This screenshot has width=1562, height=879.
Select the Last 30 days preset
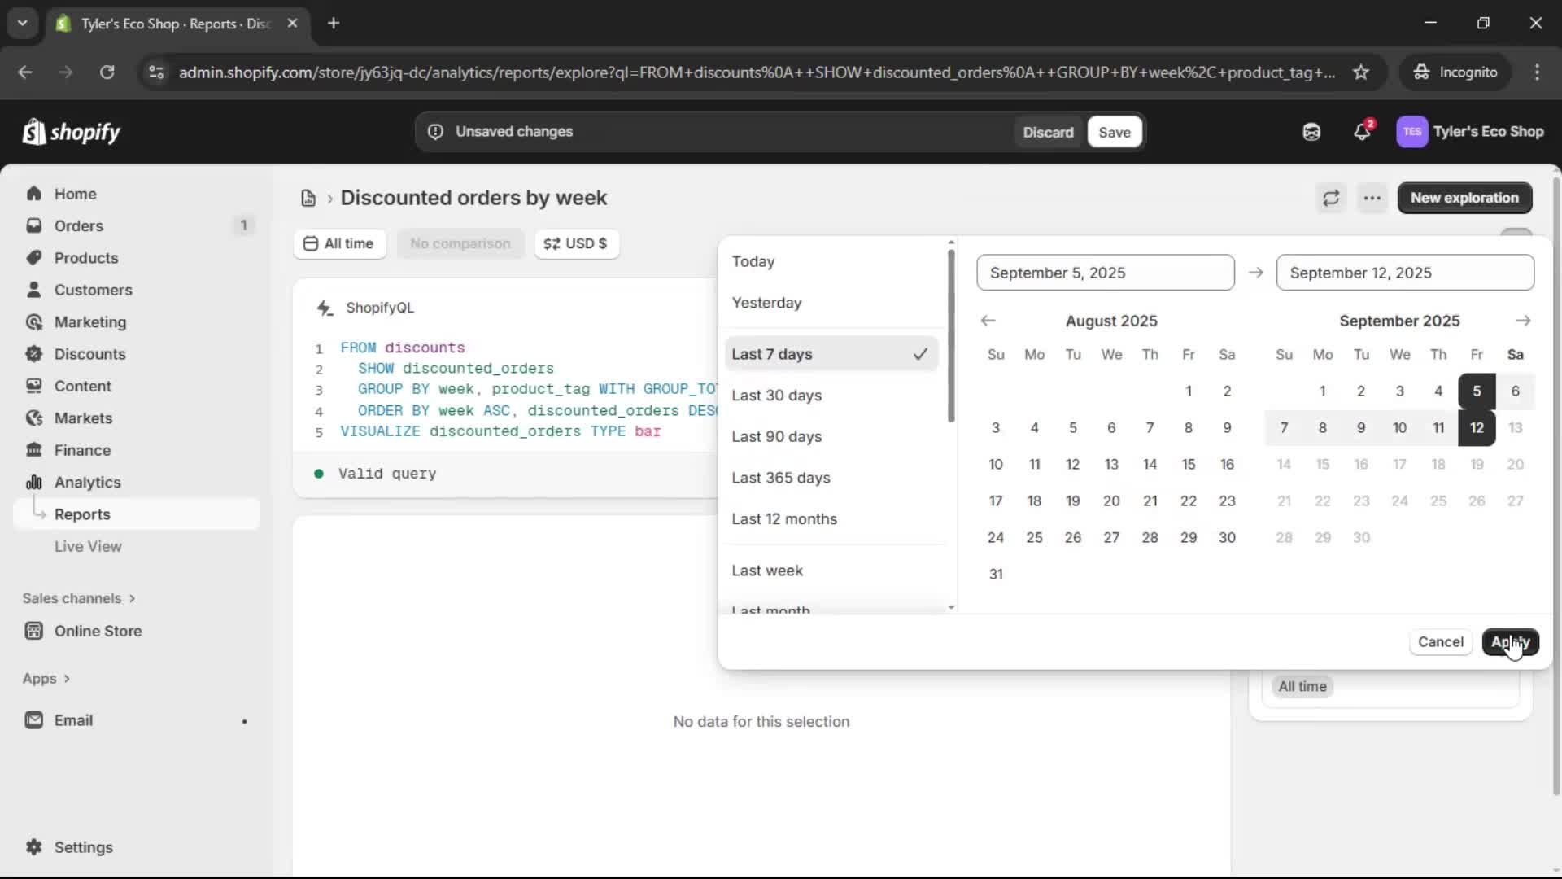777,396
